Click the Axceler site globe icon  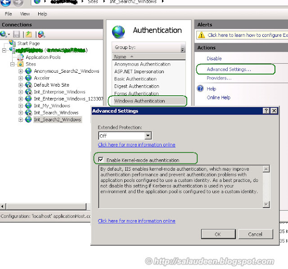(28, 78)
